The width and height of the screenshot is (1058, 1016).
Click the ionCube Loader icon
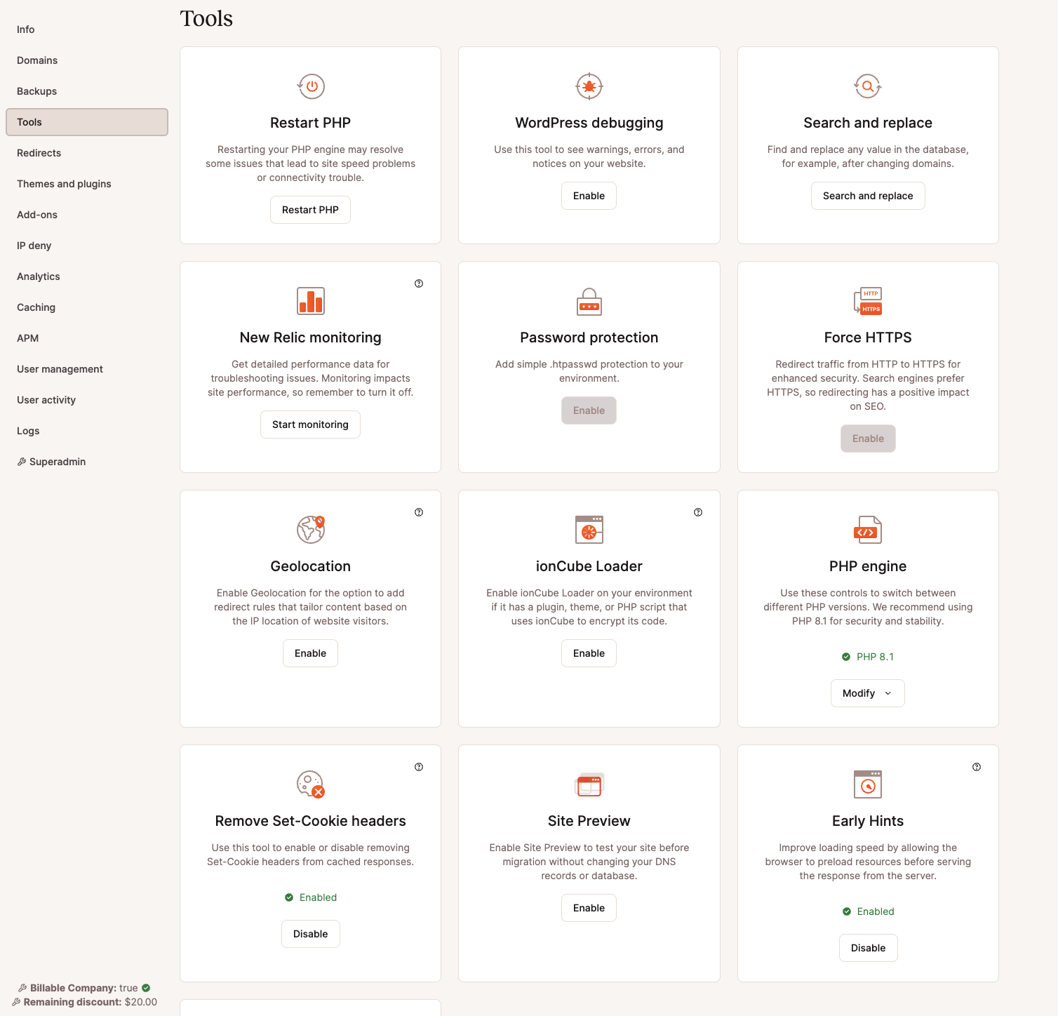click(x=589, y=530)
